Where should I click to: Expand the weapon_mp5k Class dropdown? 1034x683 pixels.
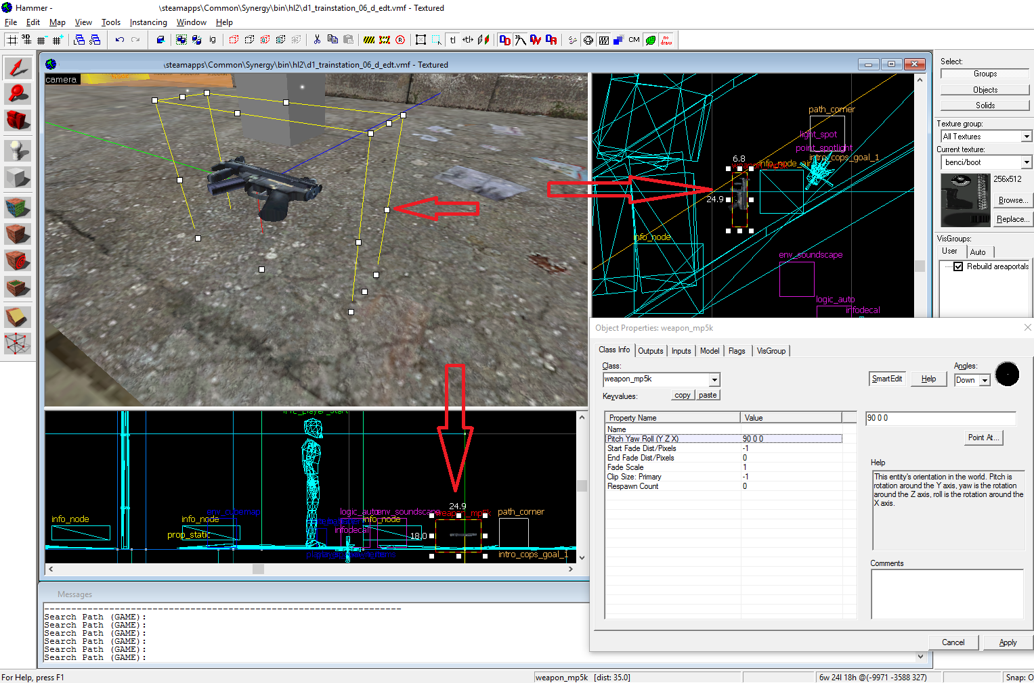coord(714,380)
